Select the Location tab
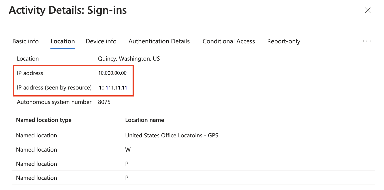 point(62,41)
